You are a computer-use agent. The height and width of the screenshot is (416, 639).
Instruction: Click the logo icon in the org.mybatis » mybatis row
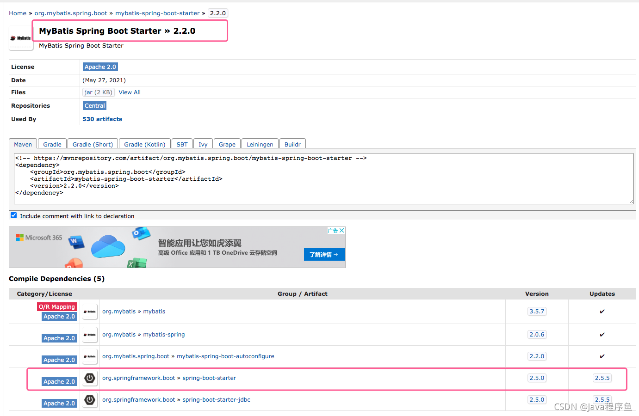click(x=90, y=312)
